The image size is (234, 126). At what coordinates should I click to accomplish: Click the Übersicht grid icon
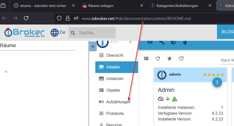(x=101, y=55)
